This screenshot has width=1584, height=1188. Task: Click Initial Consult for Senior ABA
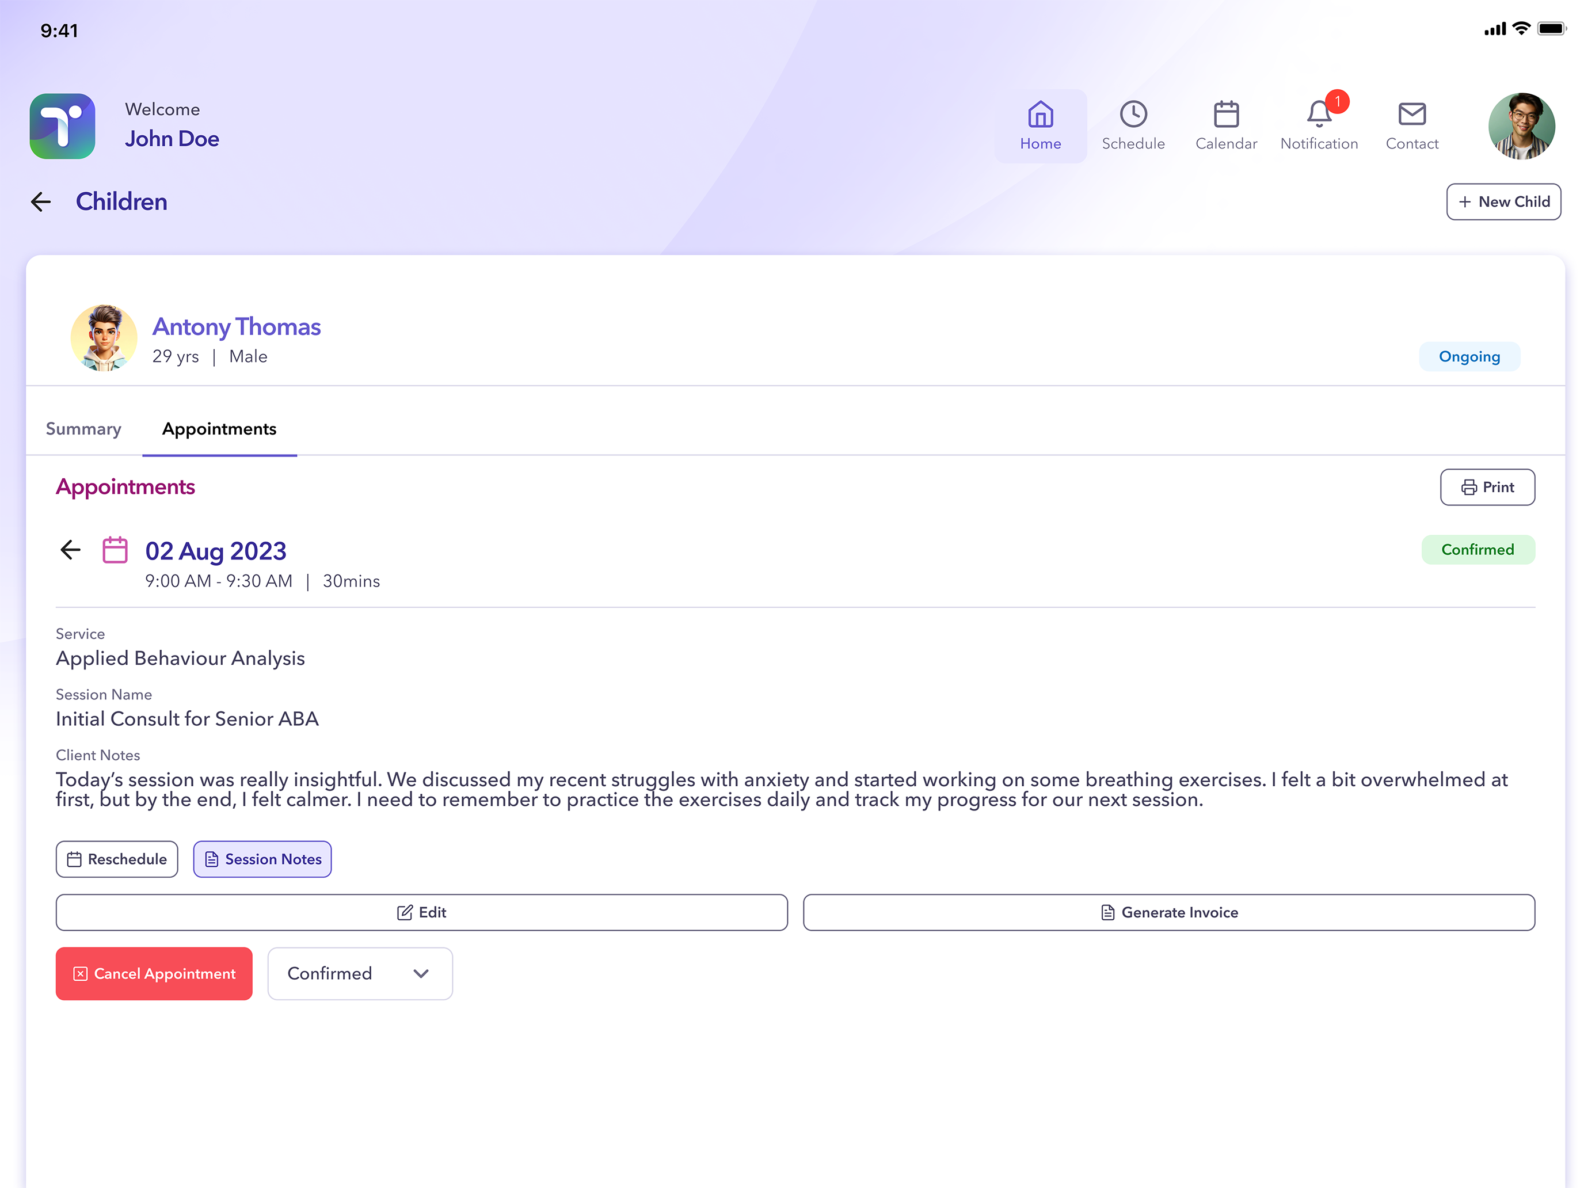pos(188,719)
